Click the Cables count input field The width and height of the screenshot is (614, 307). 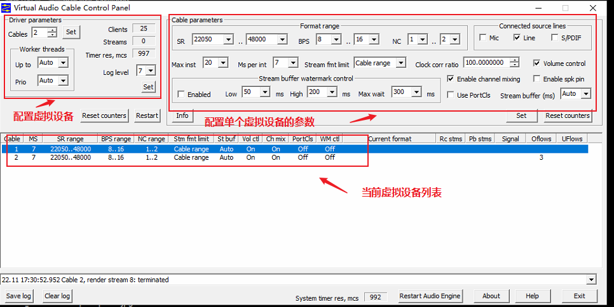coord(39,32)
